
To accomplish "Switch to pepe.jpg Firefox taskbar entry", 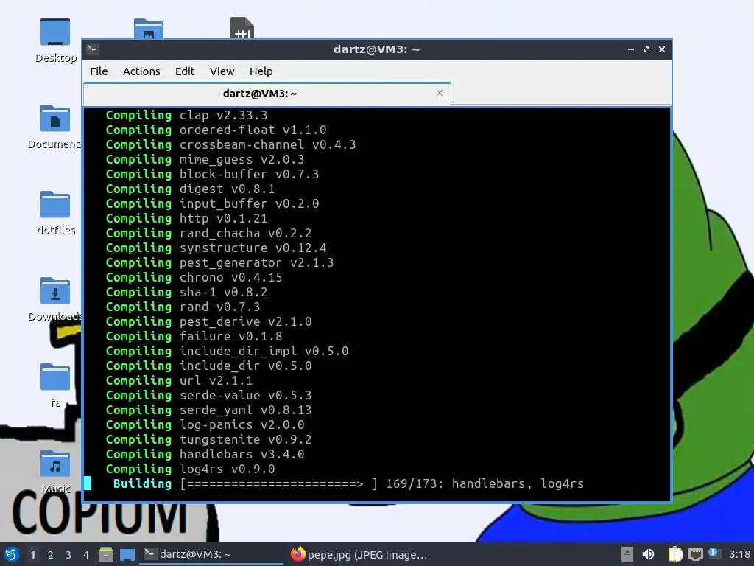I will pos(359,554).
